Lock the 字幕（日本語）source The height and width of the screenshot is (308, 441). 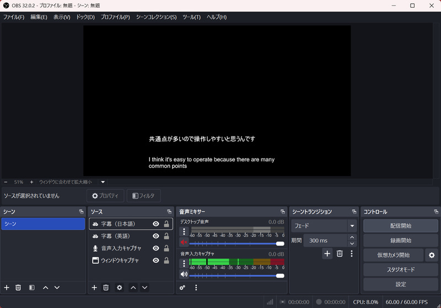click(166, 224)
